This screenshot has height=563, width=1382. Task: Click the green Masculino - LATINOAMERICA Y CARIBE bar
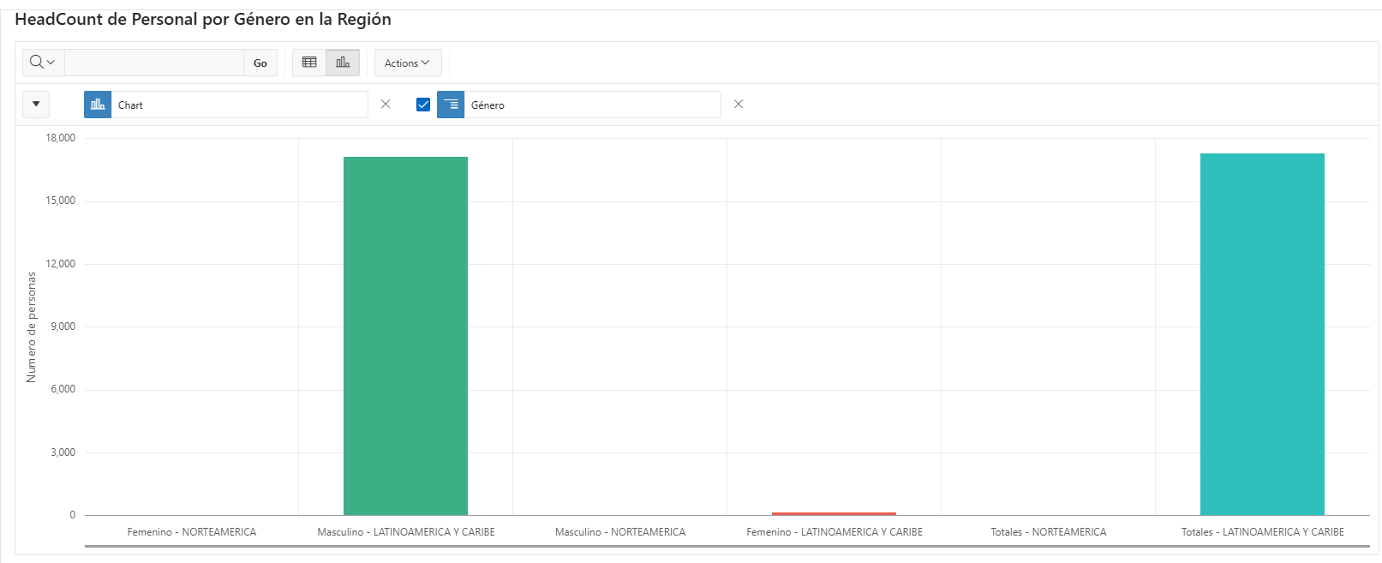click(405, 336)
